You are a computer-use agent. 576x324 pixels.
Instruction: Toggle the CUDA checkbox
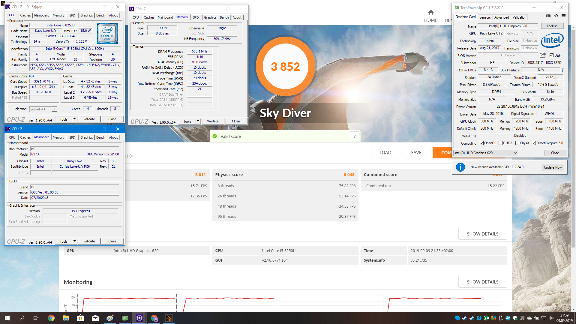point(500,143)
